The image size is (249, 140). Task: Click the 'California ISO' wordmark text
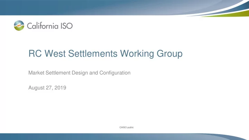(50, 26)
